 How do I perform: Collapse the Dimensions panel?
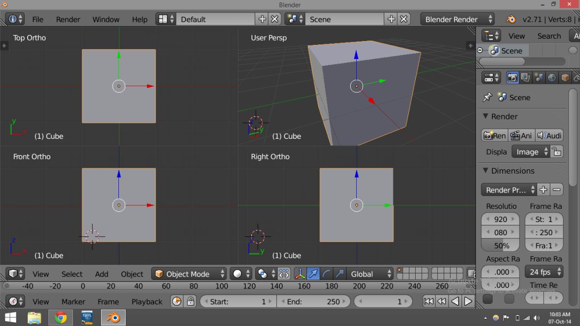coord(486,171)
